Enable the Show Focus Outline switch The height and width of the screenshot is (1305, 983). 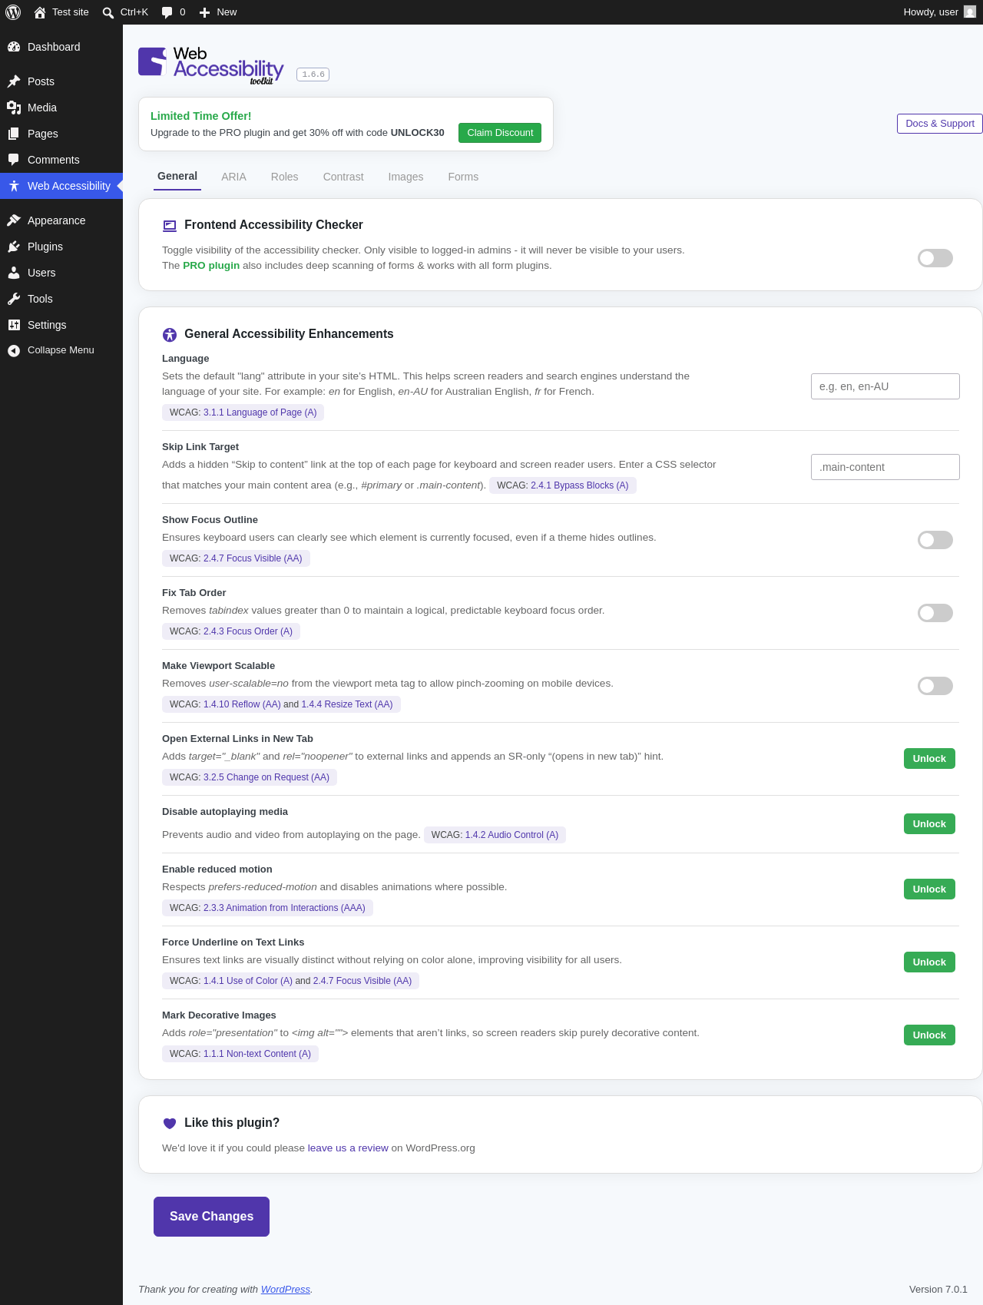(x=935, y=540)
